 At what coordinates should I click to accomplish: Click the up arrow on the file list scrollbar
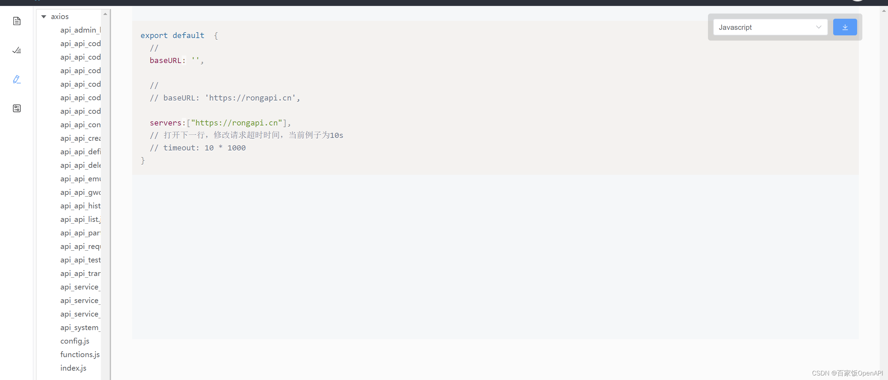coord(105,14)
